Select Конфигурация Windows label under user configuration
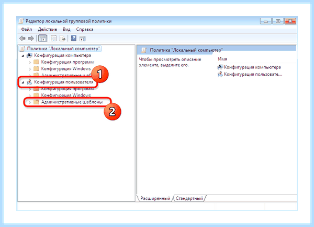Screen dimensions: 314x227 [x=66, y=95]
